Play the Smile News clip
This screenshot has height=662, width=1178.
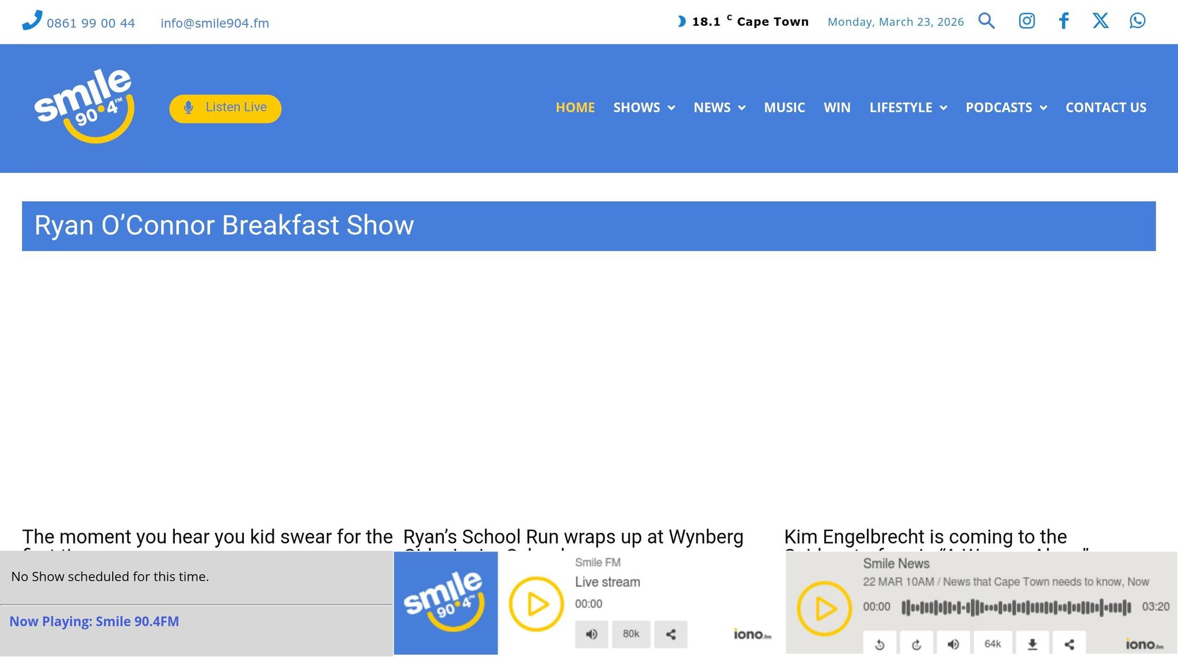pyautogui.click(x=824, y=608)
